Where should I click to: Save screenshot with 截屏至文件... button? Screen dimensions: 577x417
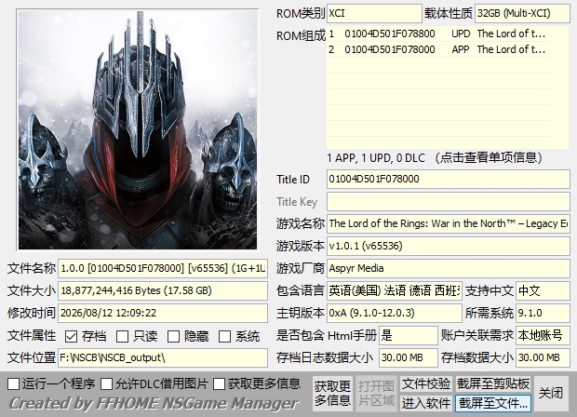493,403
